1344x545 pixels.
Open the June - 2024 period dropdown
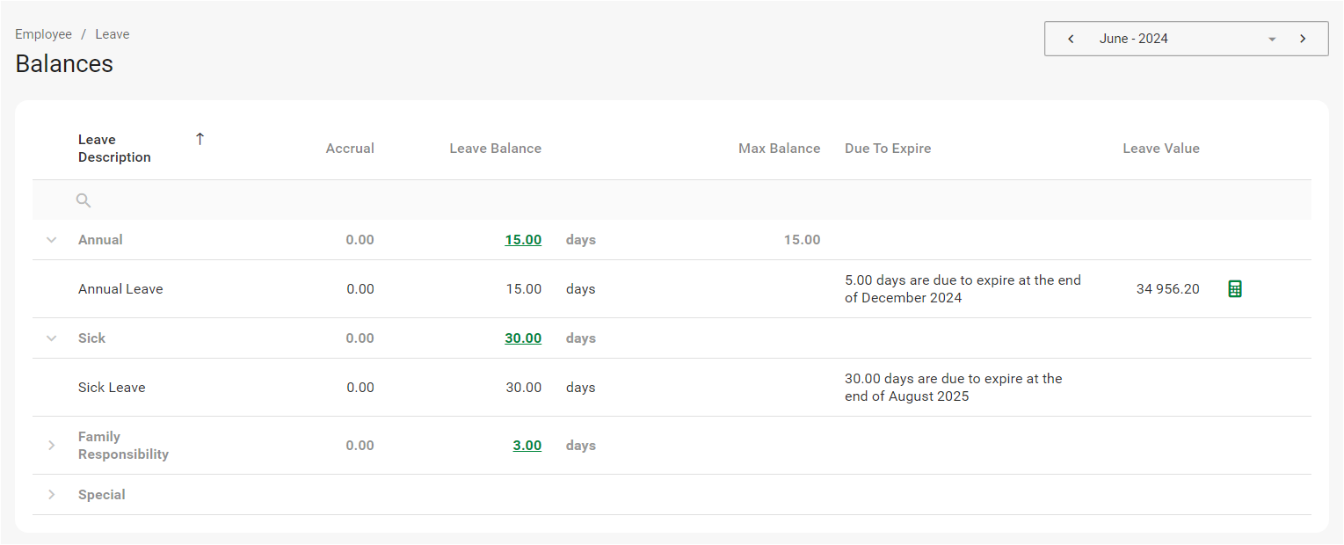tap(1271, 40)
